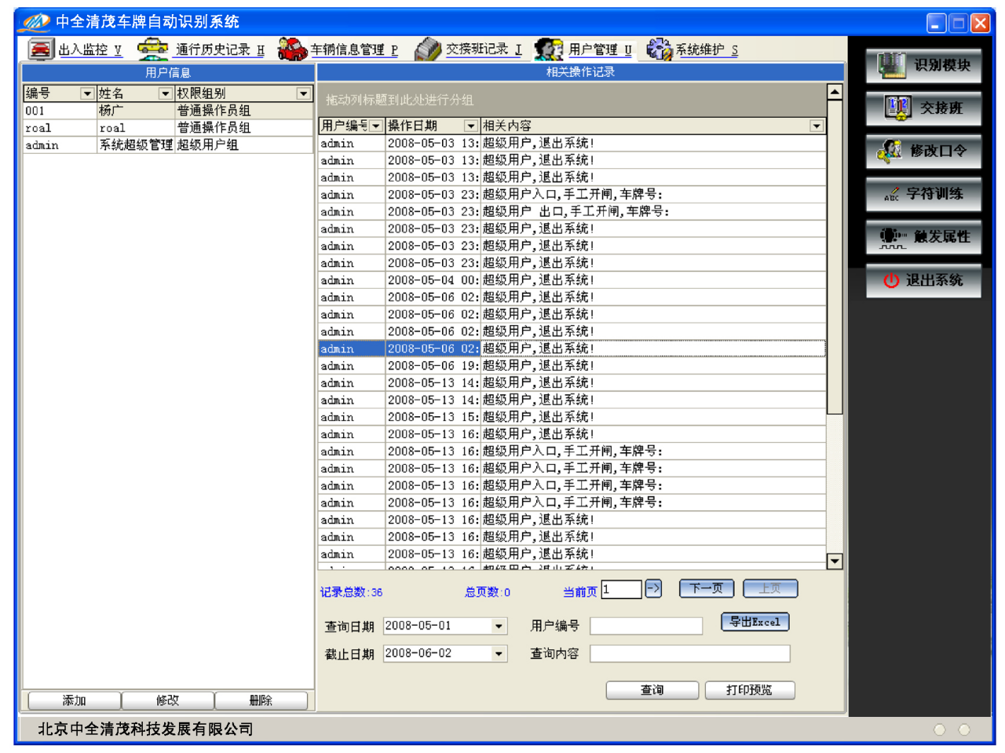This screenshot has width=1005, height=753.
Task: Click the 导出Excel button
Action: click(x=755, y=622)
